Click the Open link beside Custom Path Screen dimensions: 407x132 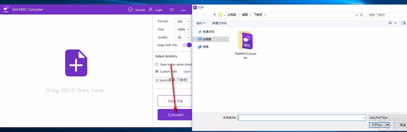pyautogui.click(x=187, y=72)
